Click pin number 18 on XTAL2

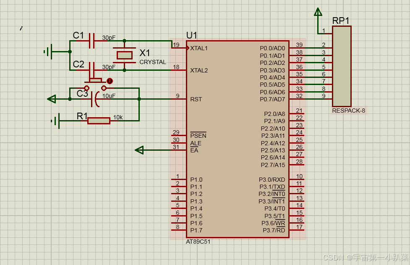(x=176, y=67)
